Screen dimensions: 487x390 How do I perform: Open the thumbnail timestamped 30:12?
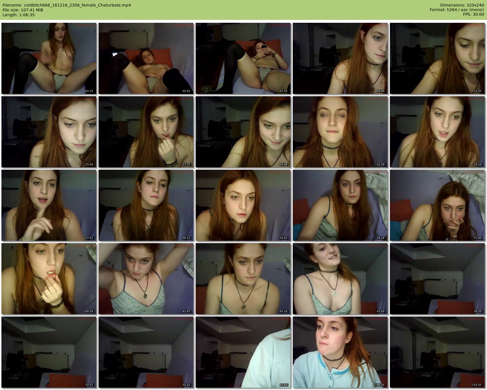coord(146,205)
